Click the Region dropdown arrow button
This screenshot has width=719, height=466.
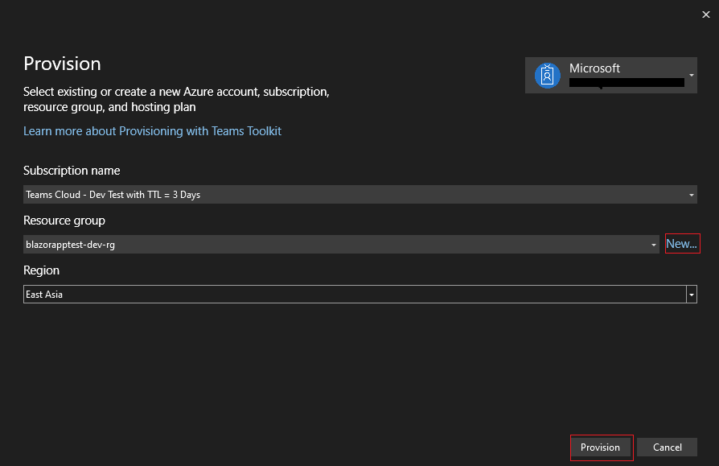[692, 295]
